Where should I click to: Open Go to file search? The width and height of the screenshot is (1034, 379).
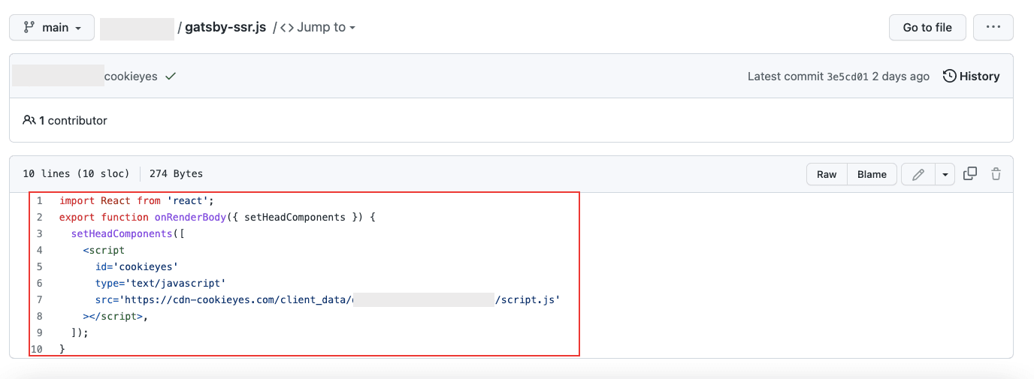[x=927, y=28]
